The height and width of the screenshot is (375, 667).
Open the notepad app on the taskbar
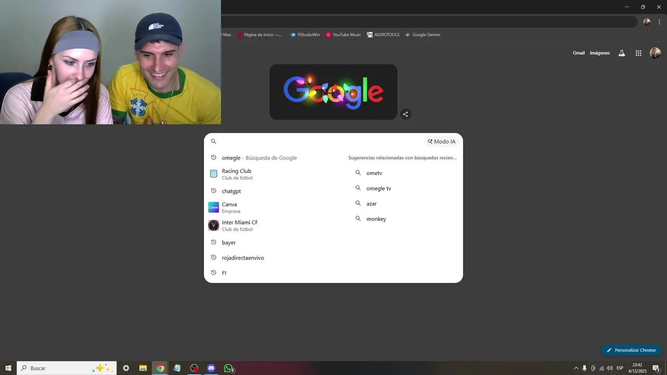click(x=177, y=368)
